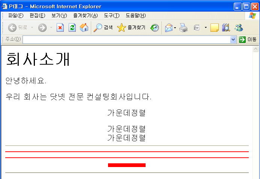Click the 안녕하세요. paragraph
Viewport: 260px width, 179px height.
[x=26, y=81]
